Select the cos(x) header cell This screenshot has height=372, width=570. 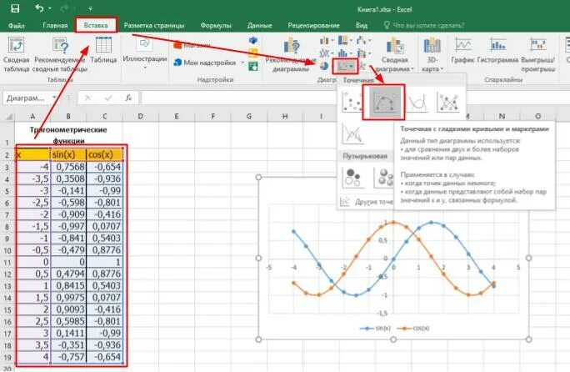pos(105,154)
